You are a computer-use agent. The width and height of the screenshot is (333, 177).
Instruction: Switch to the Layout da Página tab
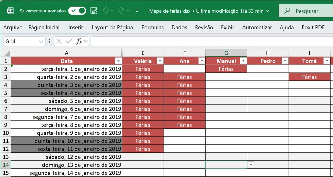coord(112,27)
